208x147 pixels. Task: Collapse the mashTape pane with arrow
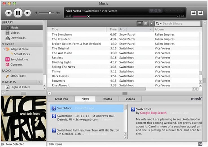click(49, 93)
